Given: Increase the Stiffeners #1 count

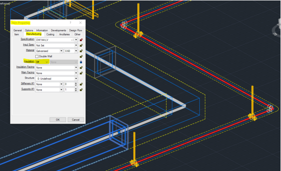Looking at the screenshot, I should (x=76, y=83).
